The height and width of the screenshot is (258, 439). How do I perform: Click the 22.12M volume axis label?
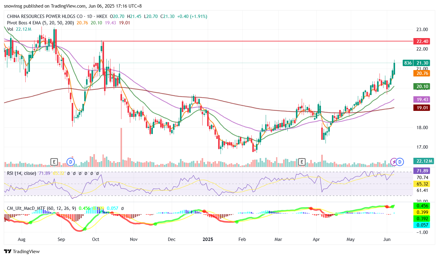coord(424,161)
